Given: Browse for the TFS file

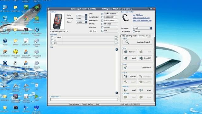Looking at the screenshot, I should coord(116,40).
